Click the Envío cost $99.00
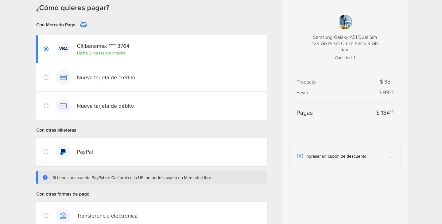The image size is (442, 224). click(x=386, y=92)
